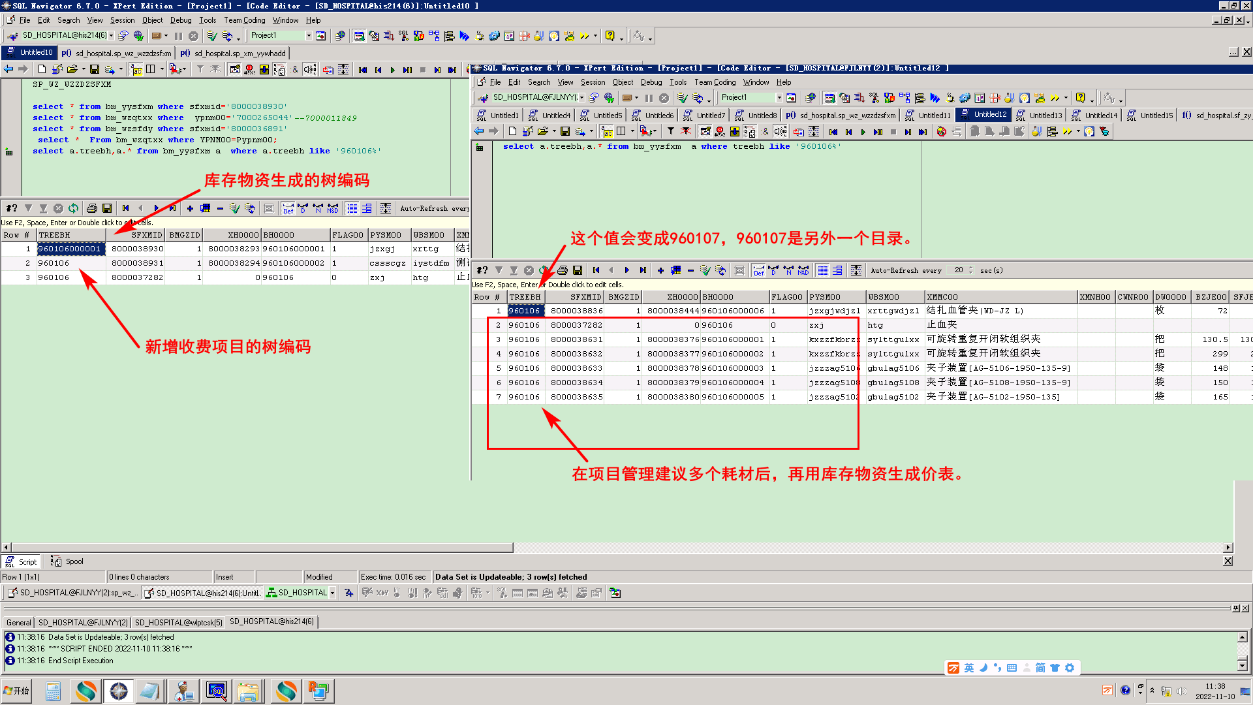
Task: Click the blue back arrow in left editor toolbar
Action: point(8,69)
